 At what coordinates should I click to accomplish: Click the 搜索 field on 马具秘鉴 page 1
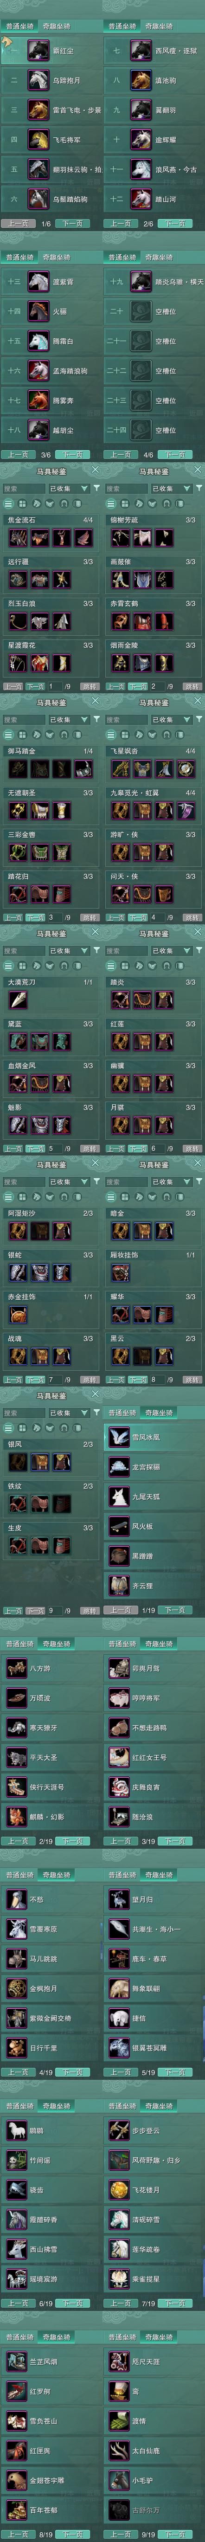click(x=23, y=488)
